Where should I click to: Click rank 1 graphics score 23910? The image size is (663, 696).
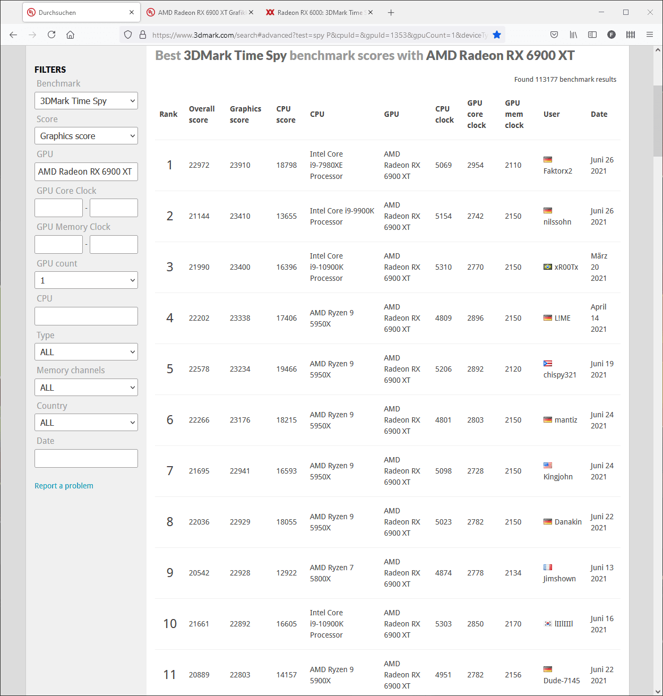click(240, 165)
